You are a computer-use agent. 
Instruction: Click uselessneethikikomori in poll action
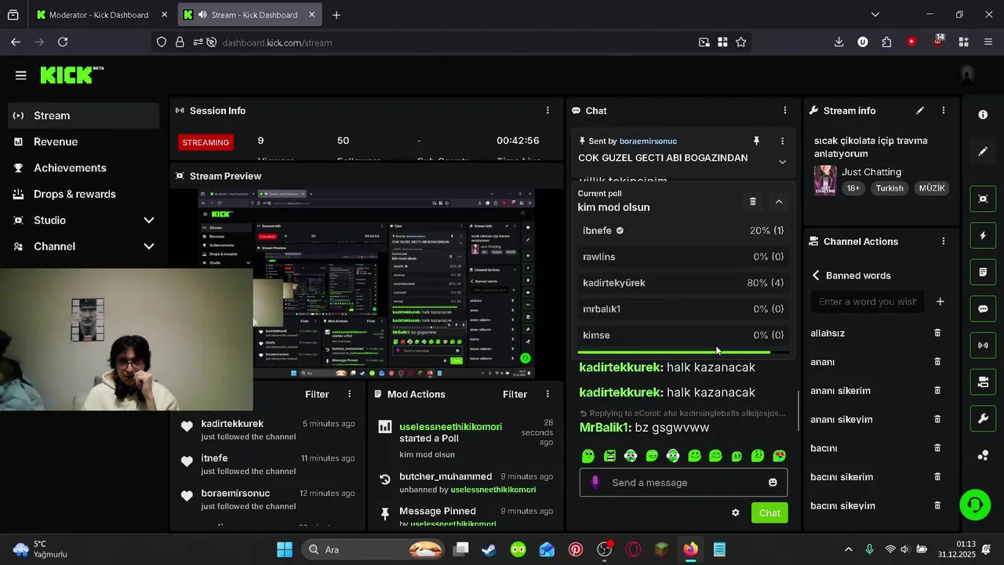(x=450, y=427)
